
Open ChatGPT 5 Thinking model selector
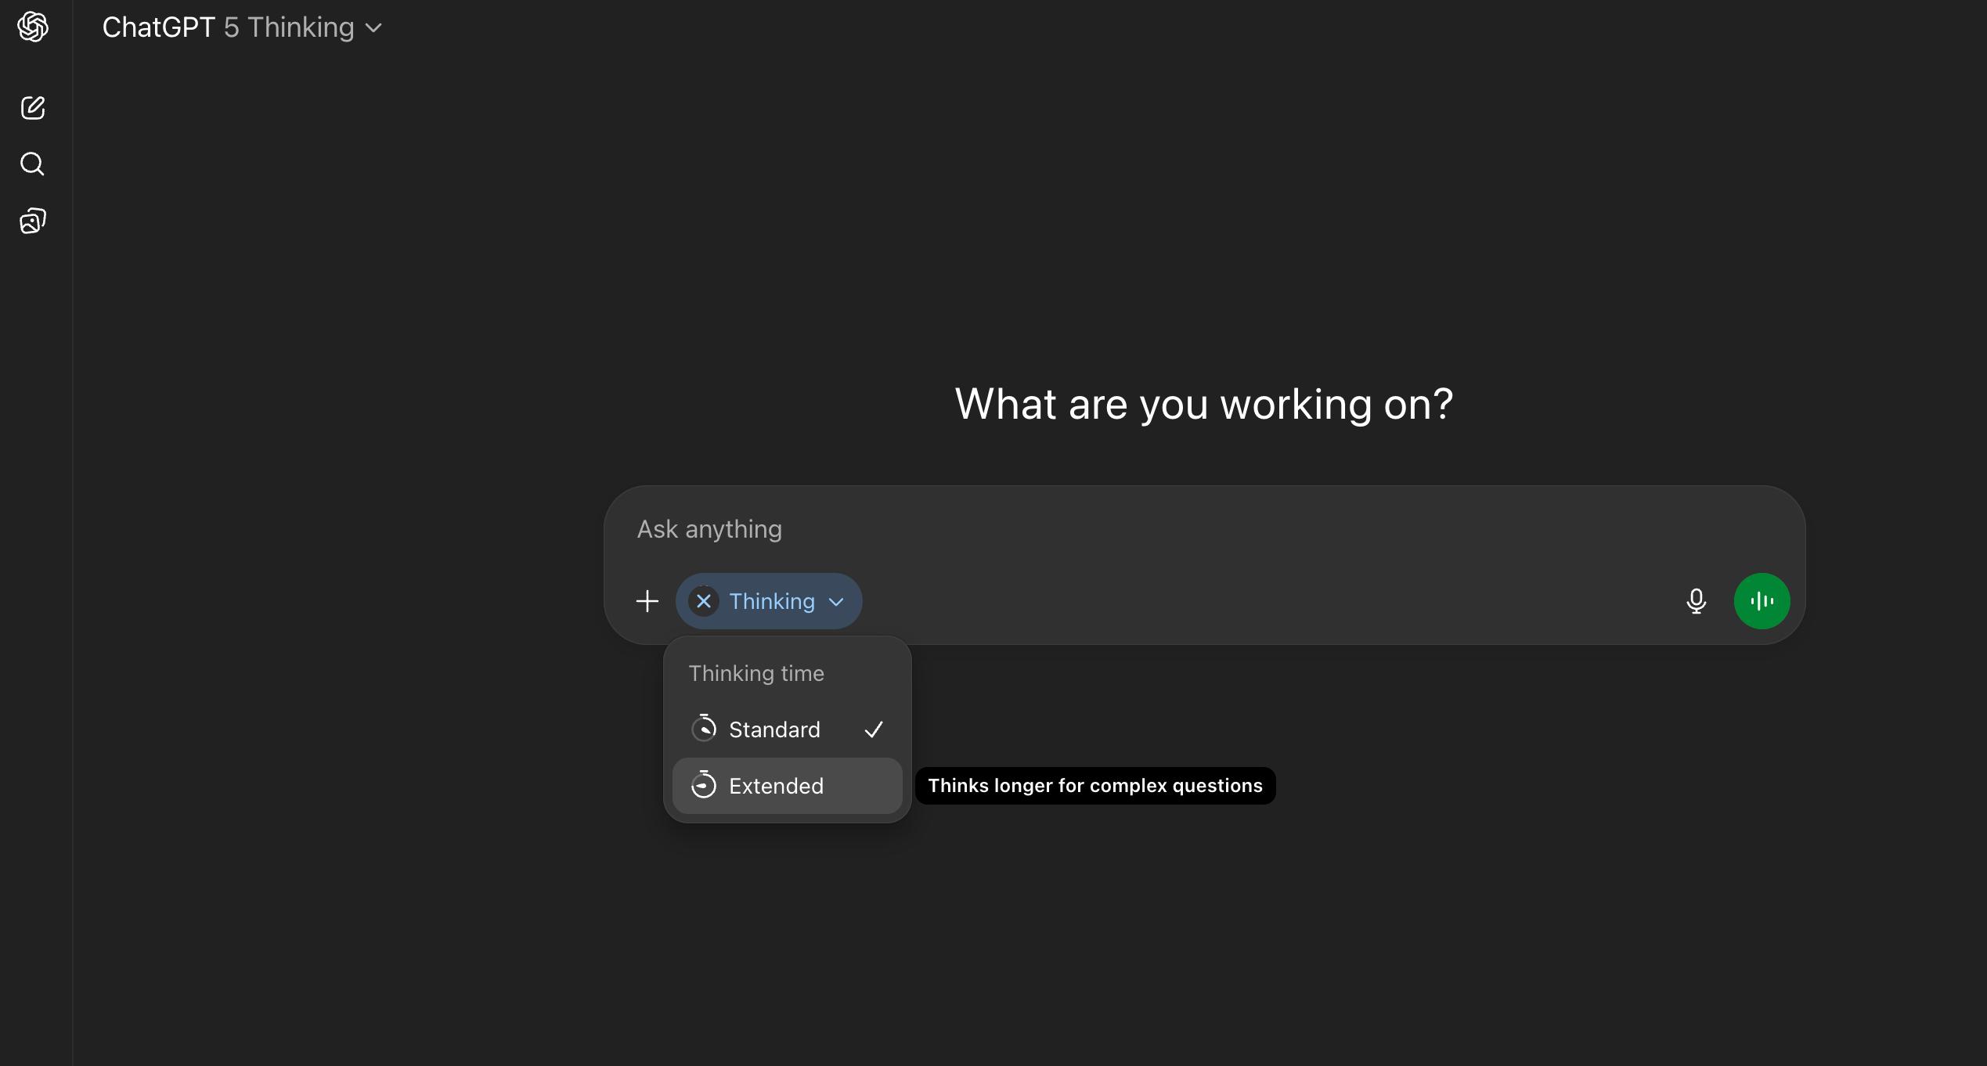click(x=229, y=27)
